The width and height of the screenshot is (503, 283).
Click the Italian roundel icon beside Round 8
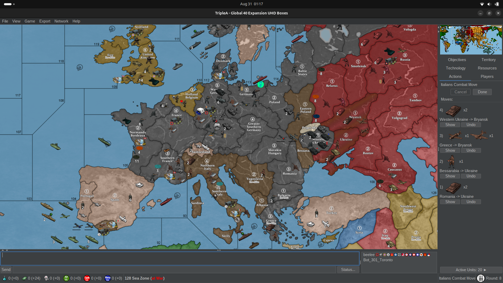(481, 278)
